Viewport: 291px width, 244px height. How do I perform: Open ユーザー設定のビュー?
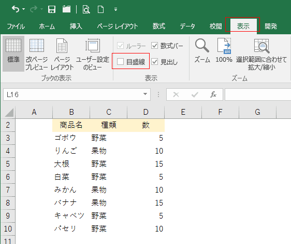point(92,55)
